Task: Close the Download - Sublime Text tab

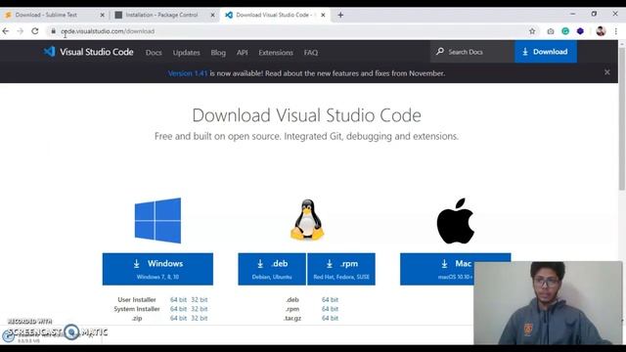Action: click(x=102, y=15)
